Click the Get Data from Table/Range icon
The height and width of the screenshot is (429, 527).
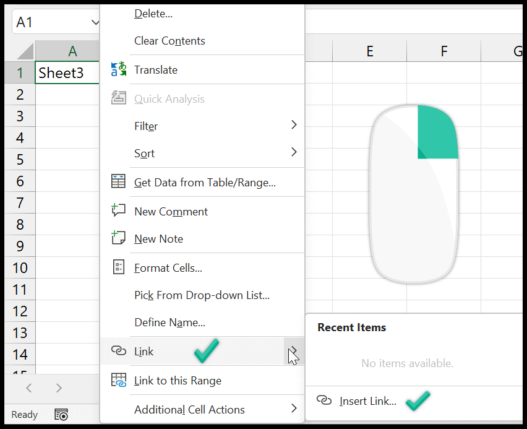tap(118, 182)
